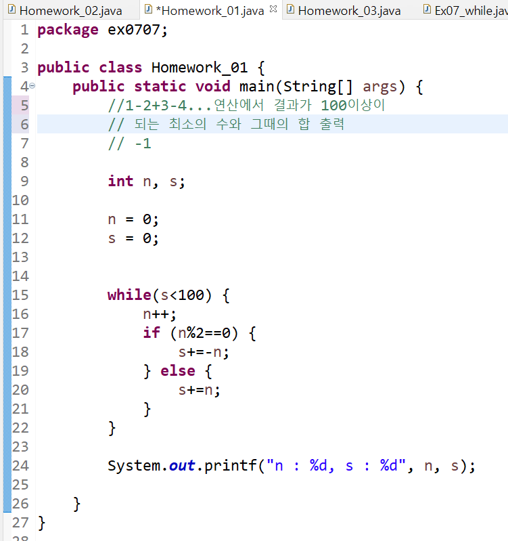
Task: Click the Java file icon on Ex07_while tab
Action: point(427,9)
